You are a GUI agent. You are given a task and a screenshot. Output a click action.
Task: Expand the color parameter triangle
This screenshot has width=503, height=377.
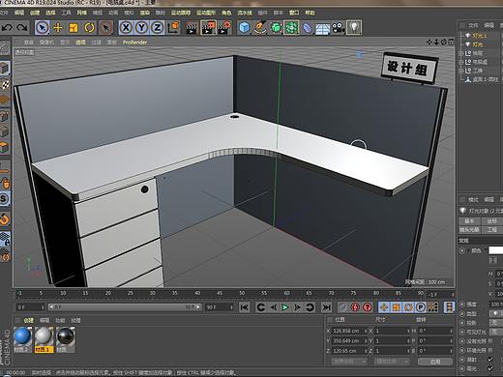[468, 250]
